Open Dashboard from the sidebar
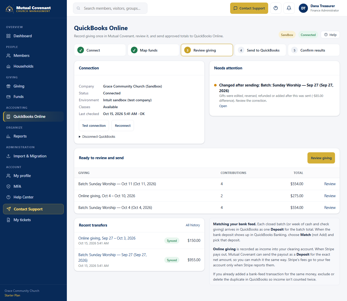 [33, 36]
